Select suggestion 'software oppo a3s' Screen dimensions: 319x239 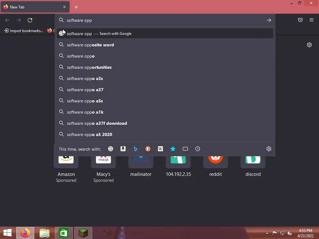[165, 78]
